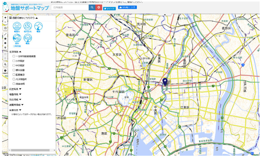The width and height of the screenshot is (260, 159).
Task: Click the ツイート tweet link
Action: (109, 8)
